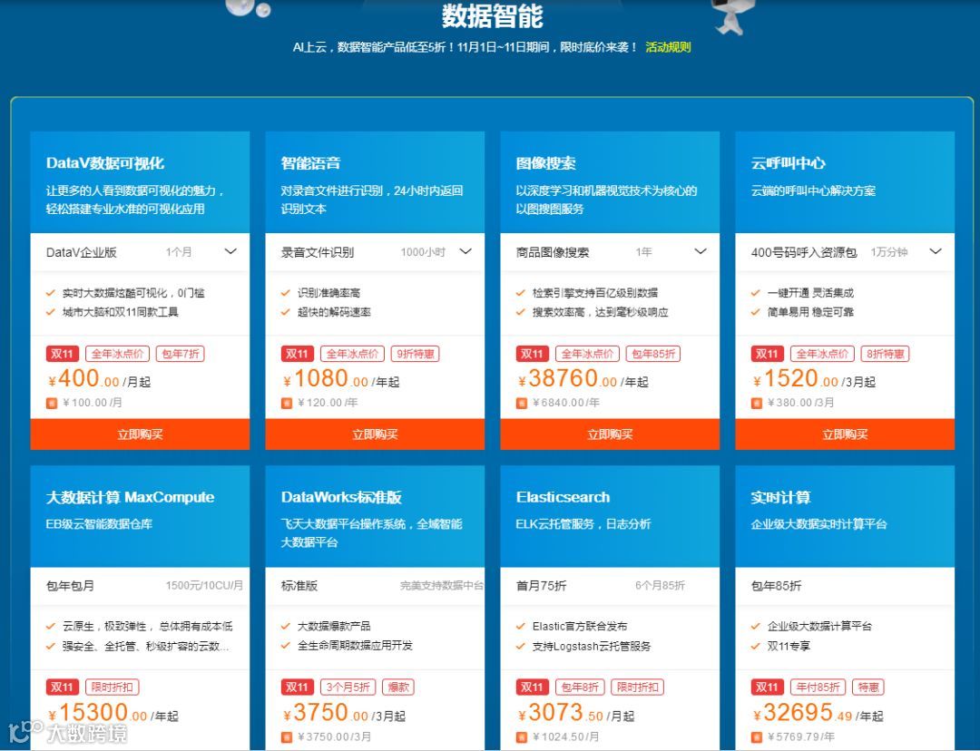Open the 图像搜索 card title

tap(545, 163)
